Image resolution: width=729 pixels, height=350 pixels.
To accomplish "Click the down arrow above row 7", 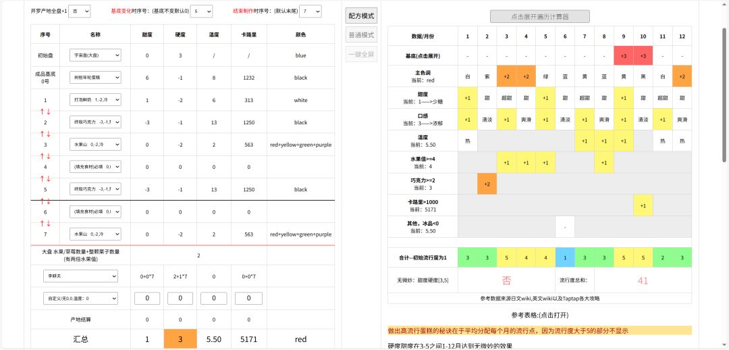I will [x=49, y=223].
